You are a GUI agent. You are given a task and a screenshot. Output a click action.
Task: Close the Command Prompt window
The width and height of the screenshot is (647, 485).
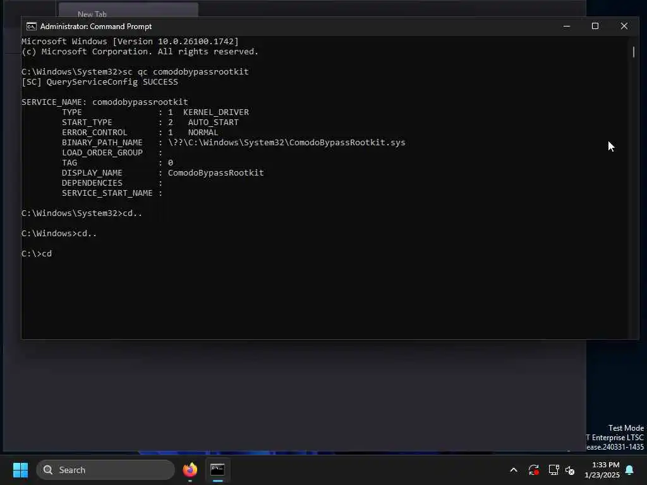624,27
